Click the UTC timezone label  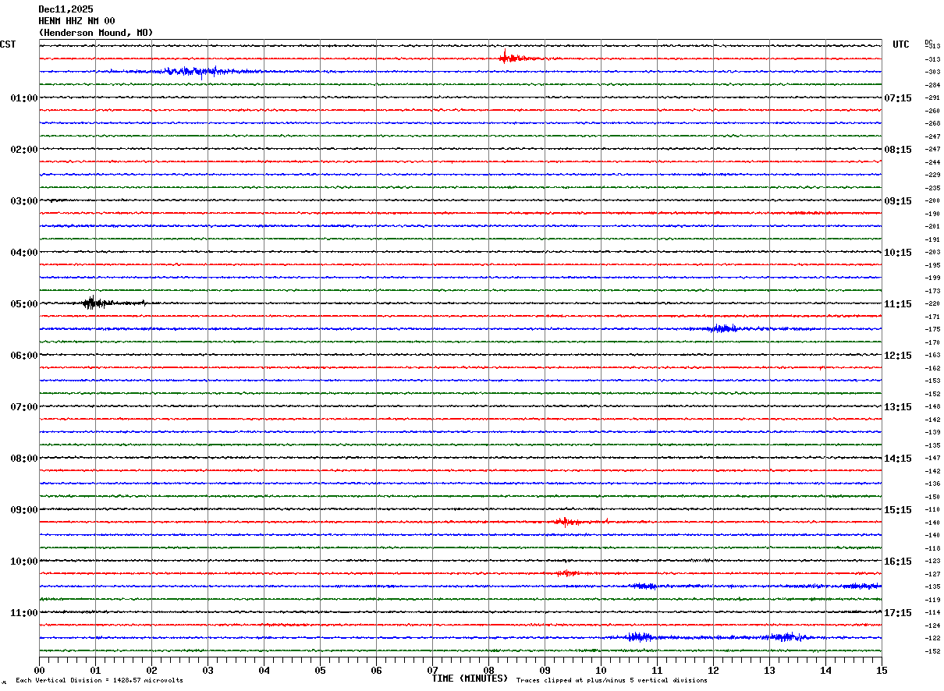[x=900, y=44]
